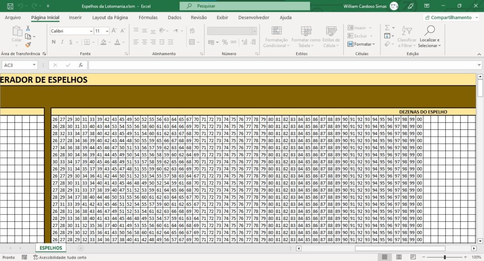The width and height of the screenshot is (484, 261).
Task: Increase decimal places icon
Action: [x=244, y=42]
